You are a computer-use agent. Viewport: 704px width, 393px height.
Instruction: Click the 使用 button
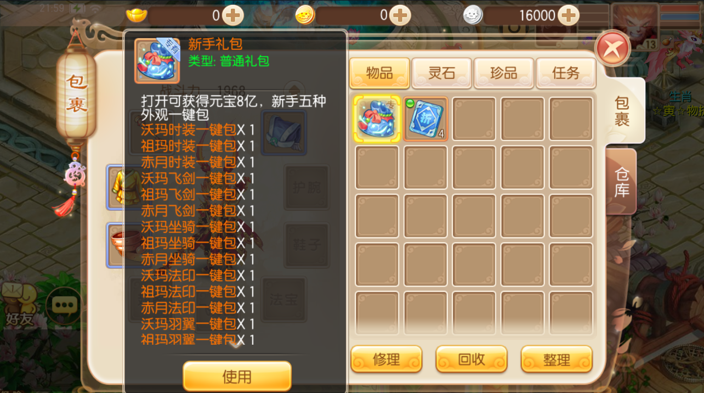click(237, 377)
